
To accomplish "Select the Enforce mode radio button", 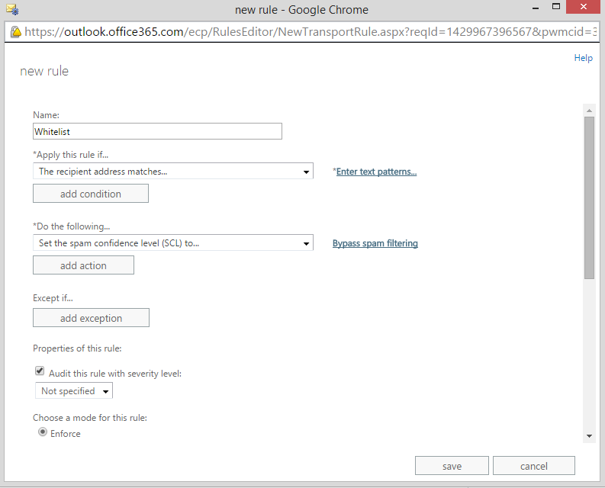I will [43, 432].
